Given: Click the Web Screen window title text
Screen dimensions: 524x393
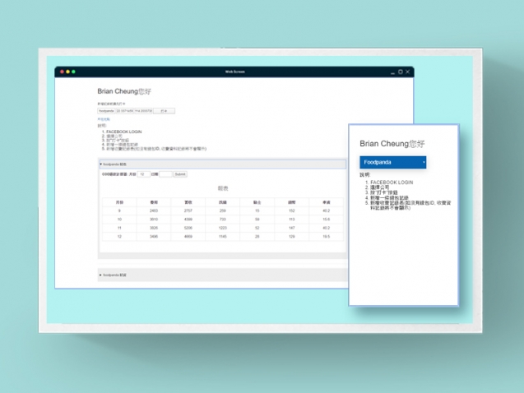Looking at the screenshot, I should 235,72.
